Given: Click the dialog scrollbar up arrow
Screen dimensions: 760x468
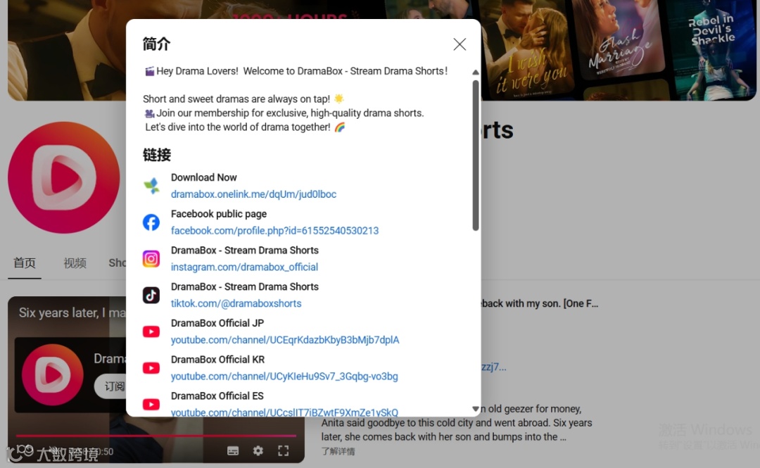Looking at the screenshot, I should [476, 72].
